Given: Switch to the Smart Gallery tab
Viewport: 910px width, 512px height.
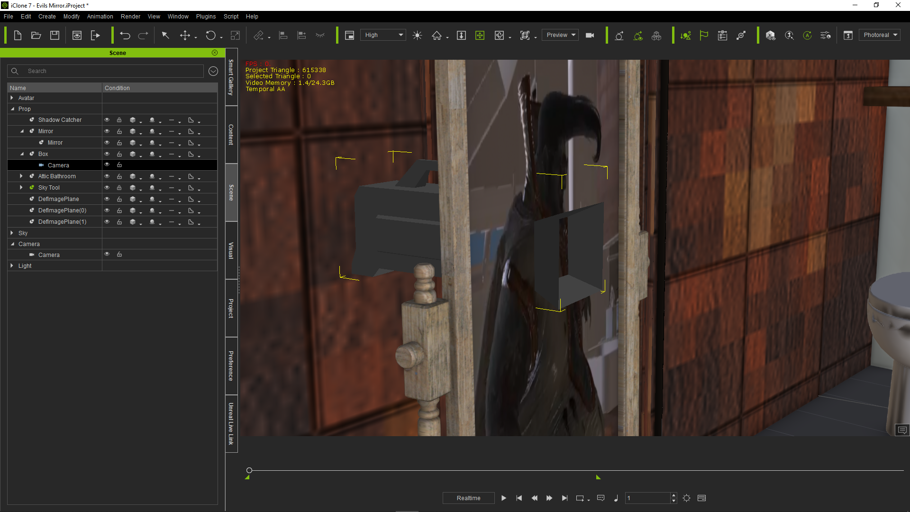Looking at the screenshot, I should click(x=231, y=77).
